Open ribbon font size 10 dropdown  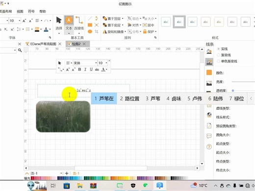coord(20,21)
